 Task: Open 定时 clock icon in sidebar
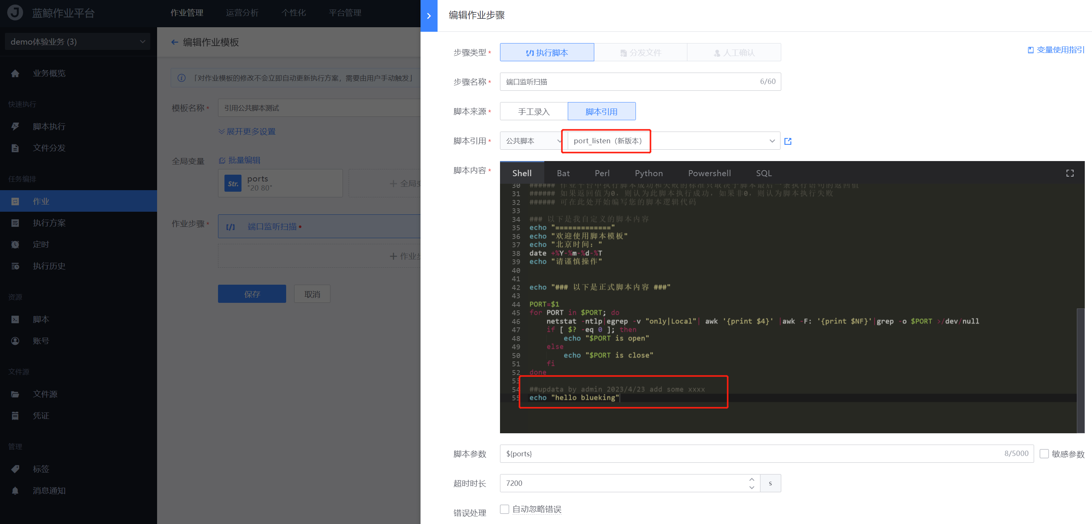point(15,245)
